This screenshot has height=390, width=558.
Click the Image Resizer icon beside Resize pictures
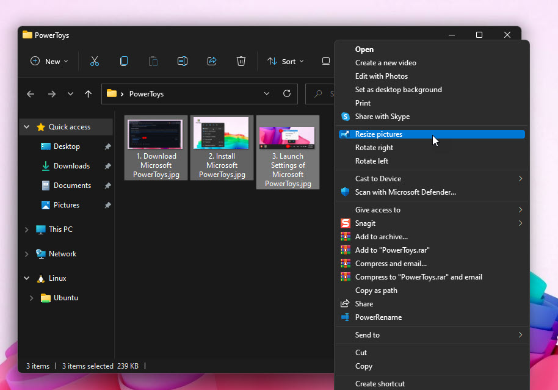pos(345,134)
